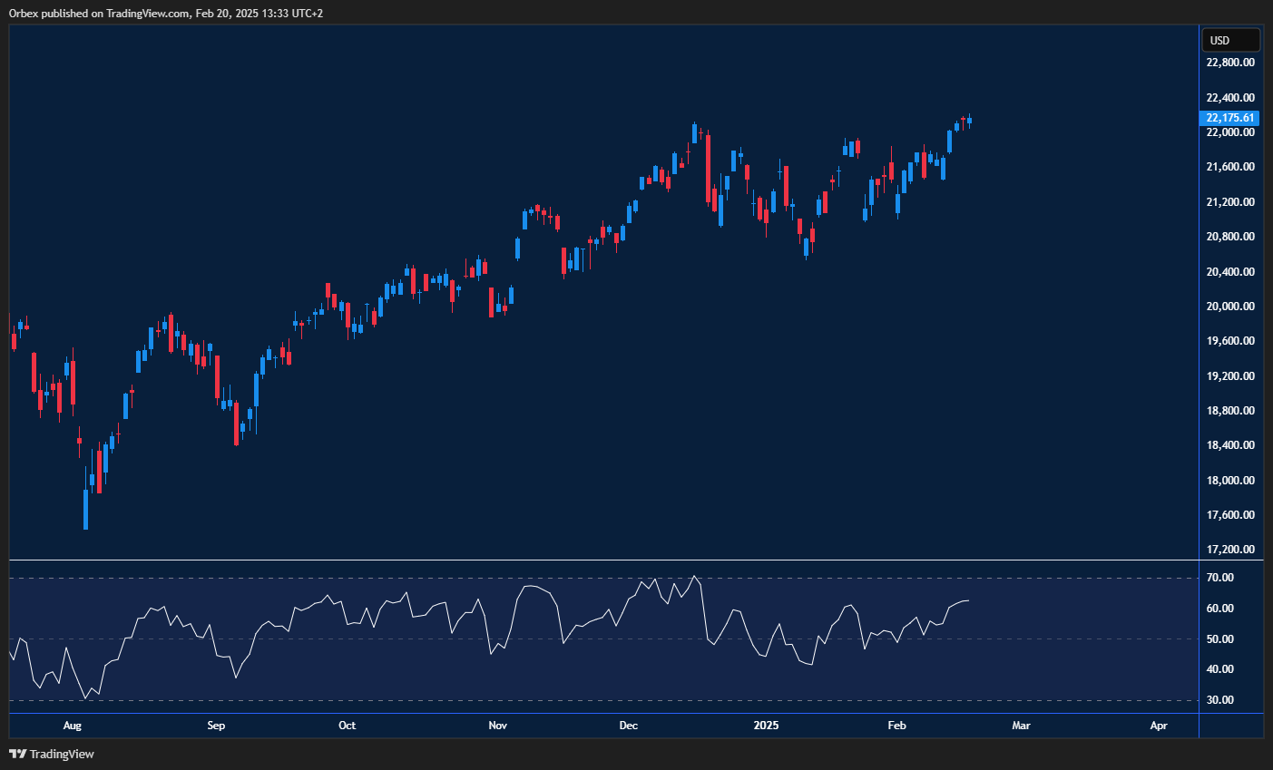Open the USD currency selector
The height and width of the screenshot is (770, 1273).
click(x=1230, y=40)
